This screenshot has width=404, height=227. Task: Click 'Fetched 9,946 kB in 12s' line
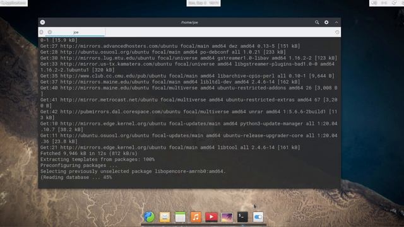click(x=89, y=153)
